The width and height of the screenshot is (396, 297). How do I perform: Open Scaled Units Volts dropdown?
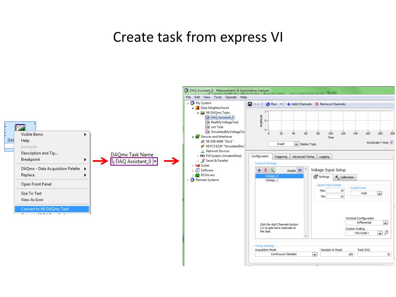(379, 193)
